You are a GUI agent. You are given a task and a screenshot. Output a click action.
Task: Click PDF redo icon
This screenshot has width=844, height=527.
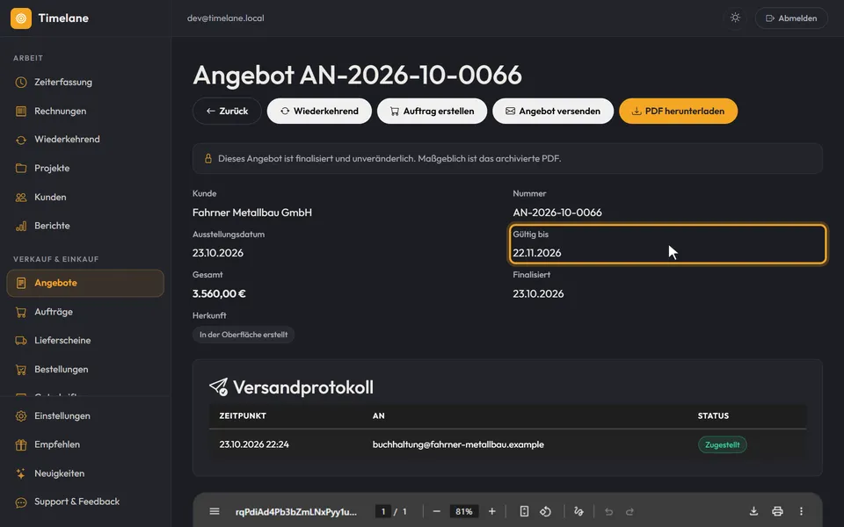[x=629, y=511]
